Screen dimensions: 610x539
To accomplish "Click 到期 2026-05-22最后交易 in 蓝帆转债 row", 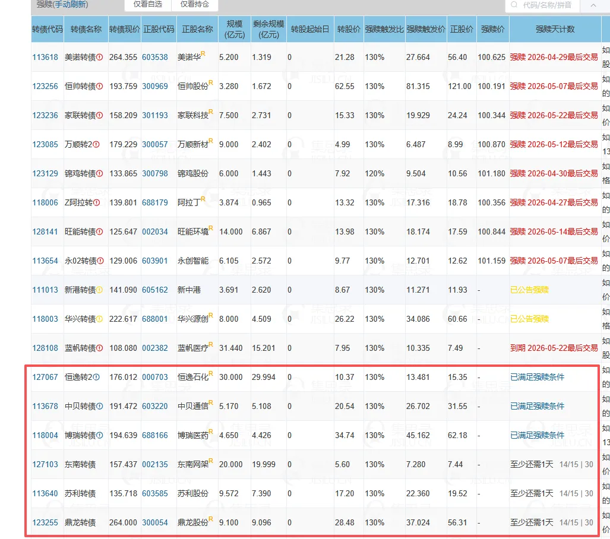I will (554, 348).
